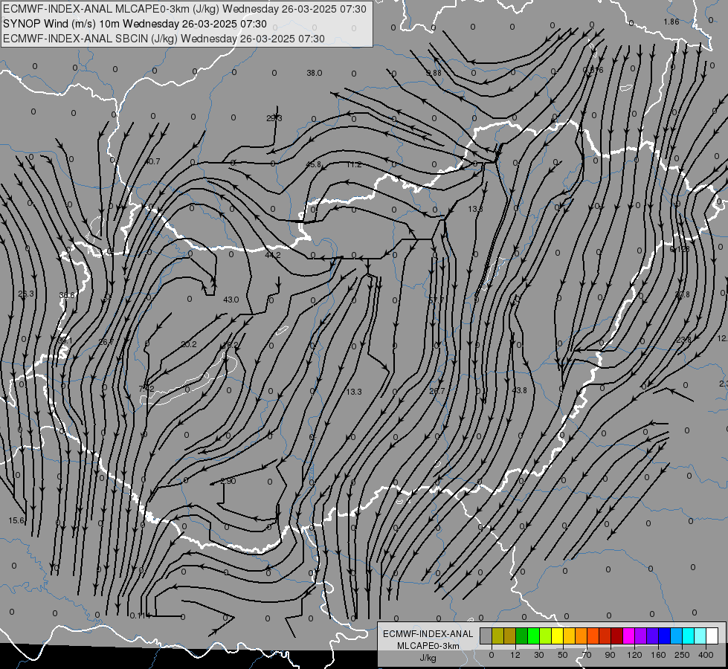Screen dimensions: 728x669
Task: Click the map value 43.0
Action: [x=231, y=300]
